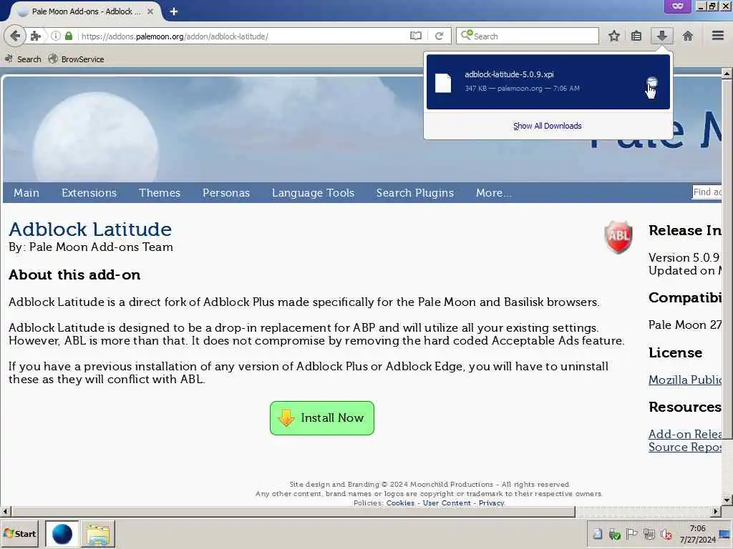Open Search Plugins navigation item
Image resolution: width=733 pixels, height=549 pixels.
tap(414, 193)
